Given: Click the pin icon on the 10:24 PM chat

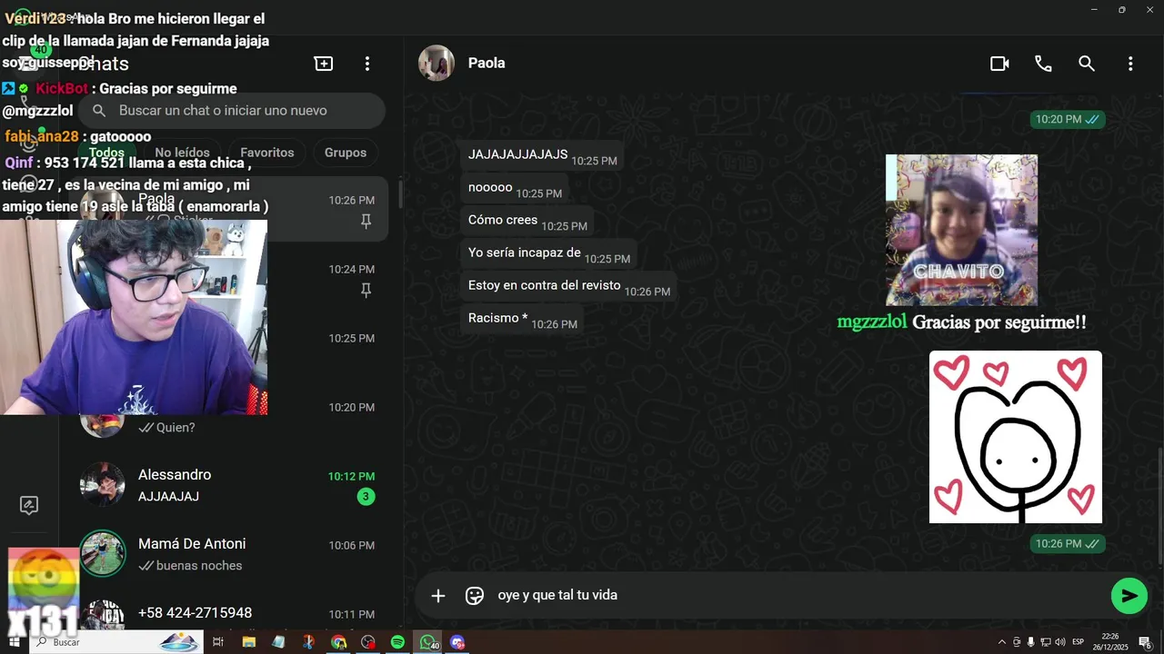Looking at the screenshot, I should pyautogui.click(x=366, y=291).
